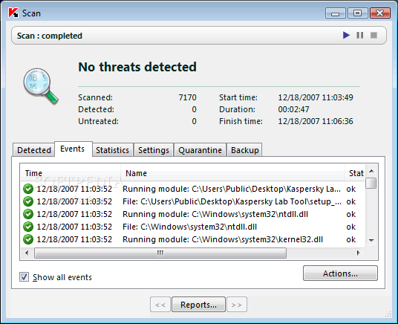Start scan with the play button

click(346, 35)
